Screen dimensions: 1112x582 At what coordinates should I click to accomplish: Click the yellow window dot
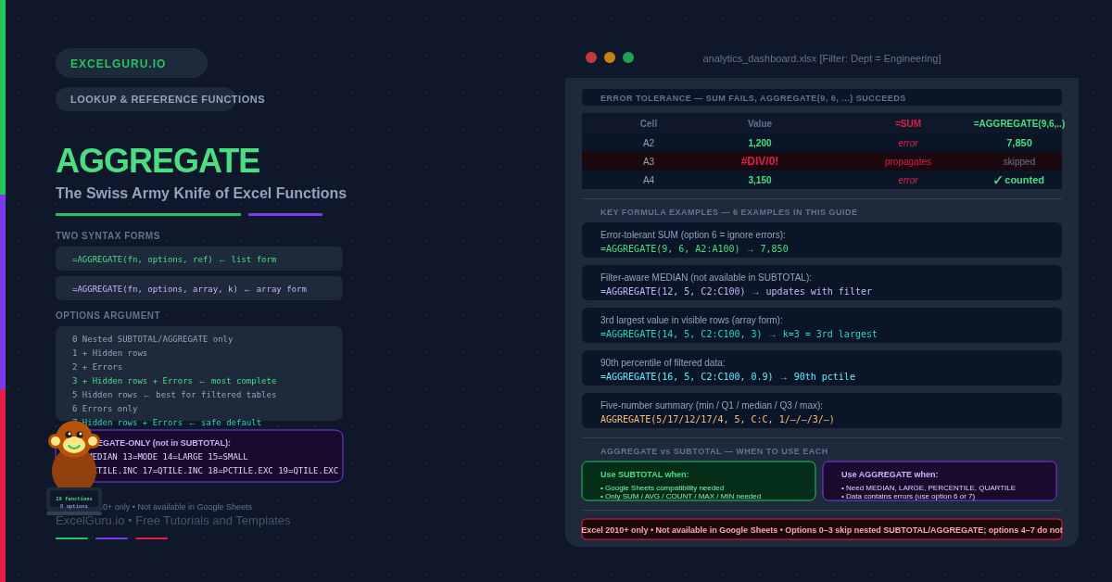[x=610, y=57]
